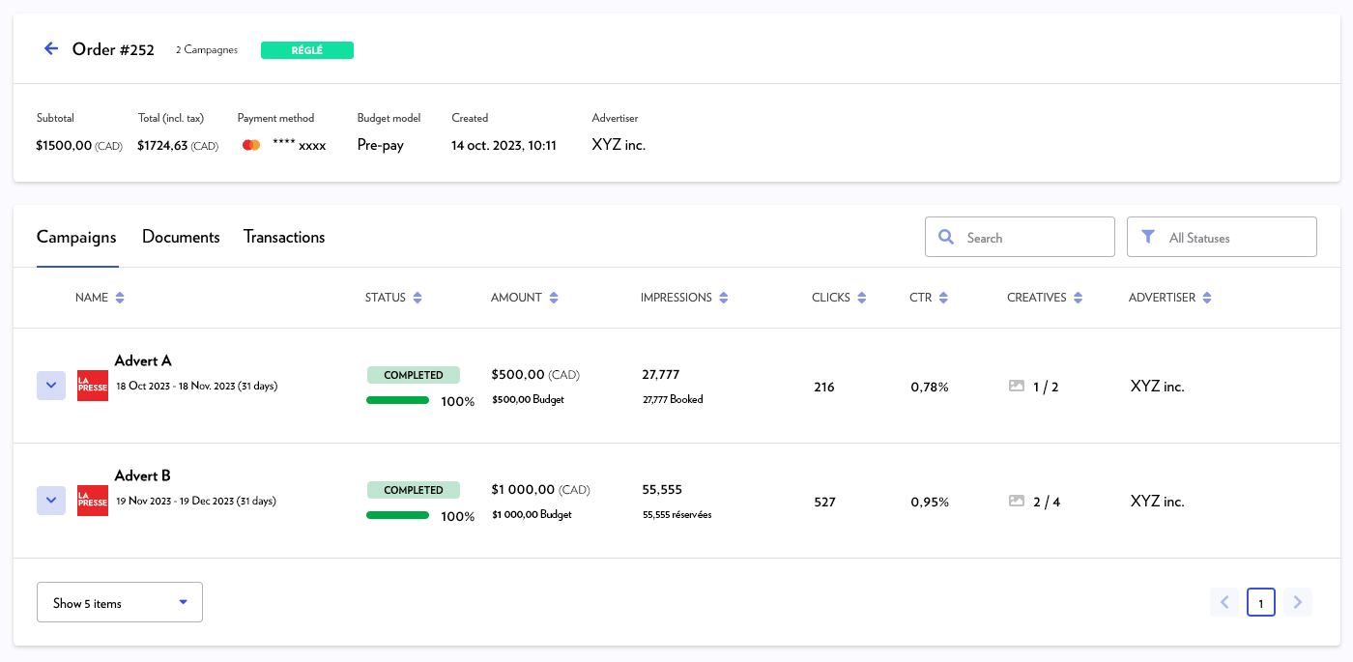Expand the Advert A campaign row
1353x662 pixels.
(x=51, y=386)
